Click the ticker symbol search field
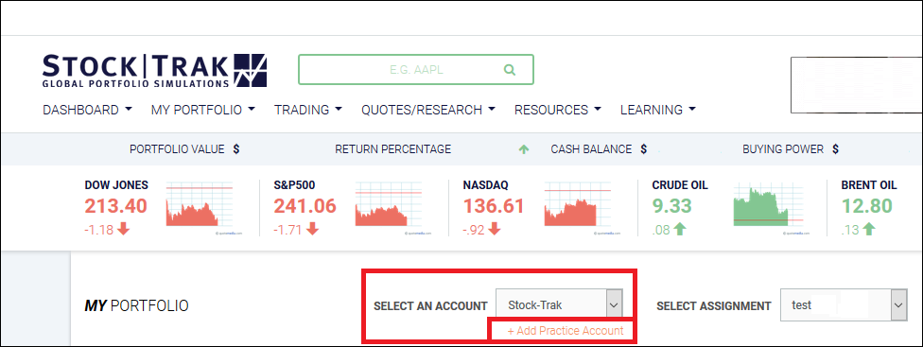Image resolution: width=923 pixels, height=347 pixels. pos(415,70)
